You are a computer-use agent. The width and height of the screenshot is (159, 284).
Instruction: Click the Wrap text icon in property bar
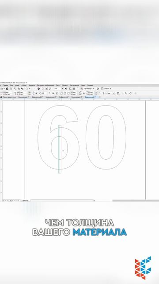pos(118,94)
